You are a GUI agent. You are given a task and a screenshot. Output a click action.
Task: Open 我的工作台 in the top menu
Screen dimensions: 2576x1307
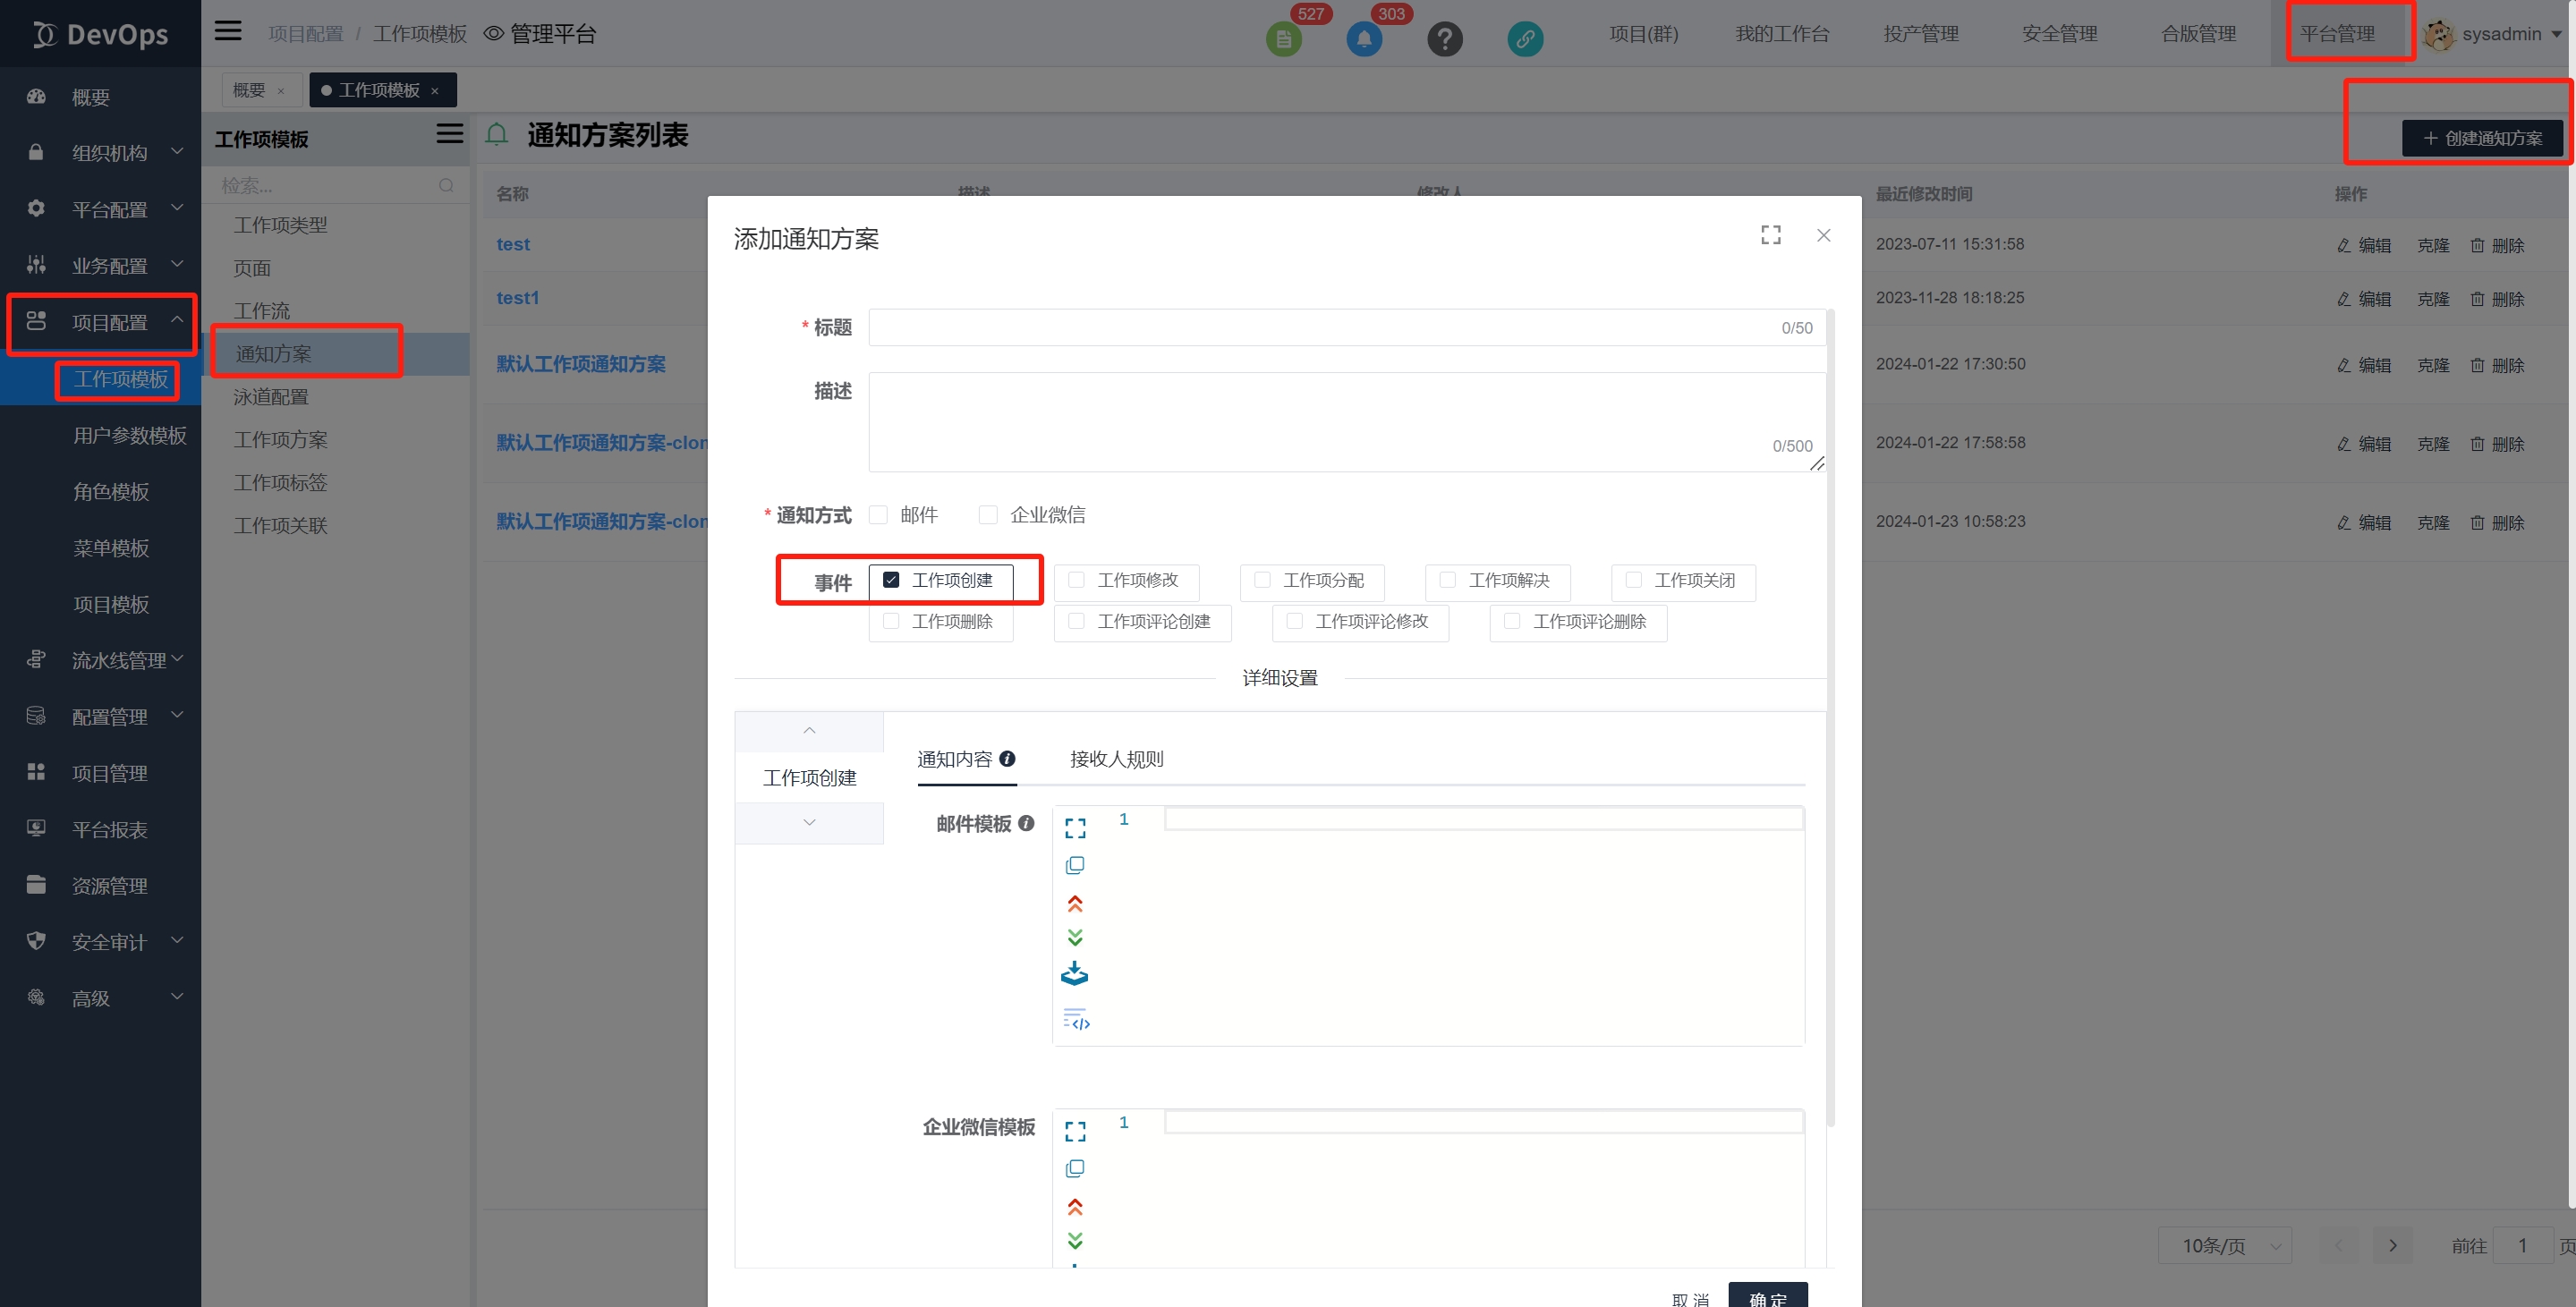coord(1782,34)
